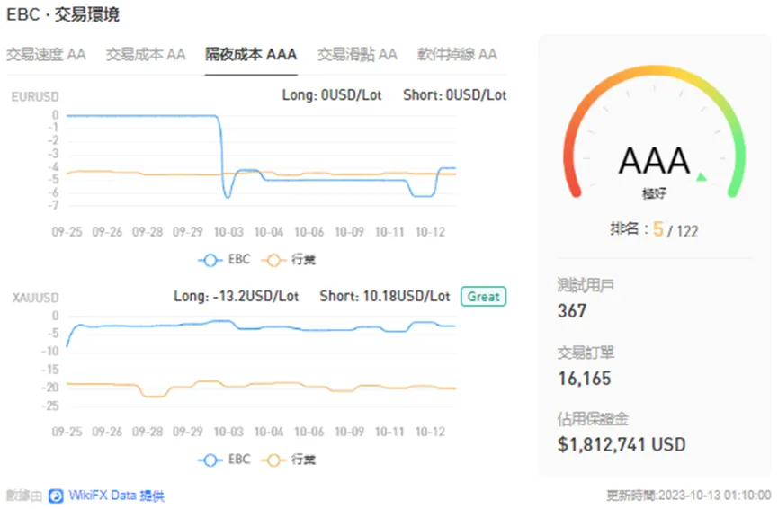Screen dimensions: 778x509
Task: Click Long: 0USD/Lot on EURUSD
Action: (x=332, y=94)
